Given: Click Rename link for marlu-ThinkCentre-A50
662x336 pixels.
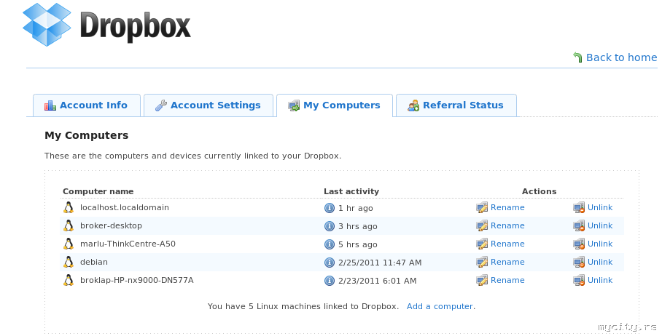Looking at the screenshot, I should point(507,244).
